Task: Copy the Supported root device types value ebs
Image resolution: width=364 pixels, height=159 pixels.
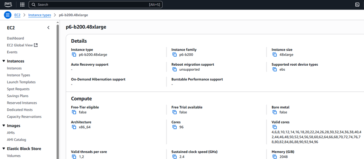Action: pyautogui.click(x=275, y=69)
